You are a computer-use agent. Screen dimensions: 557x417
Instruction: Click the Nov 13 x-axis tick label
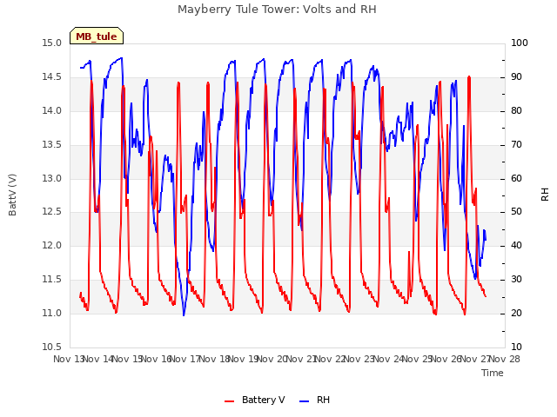[x=68, y=359]
